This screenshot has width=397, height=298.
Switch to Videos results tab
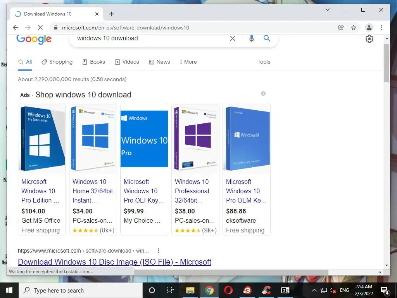[127, 62]
